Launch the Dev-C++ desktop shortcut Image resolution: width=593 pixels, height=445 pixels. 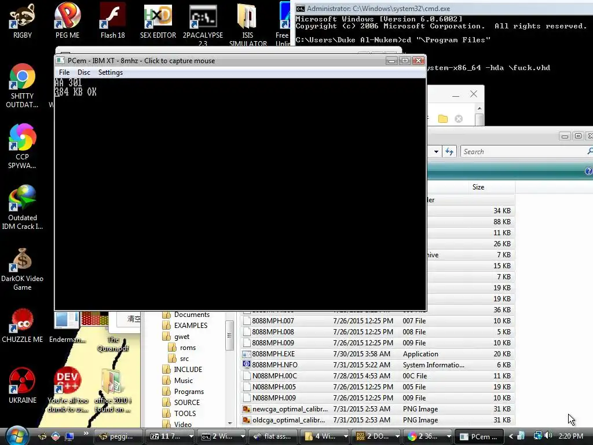(68, 390)
